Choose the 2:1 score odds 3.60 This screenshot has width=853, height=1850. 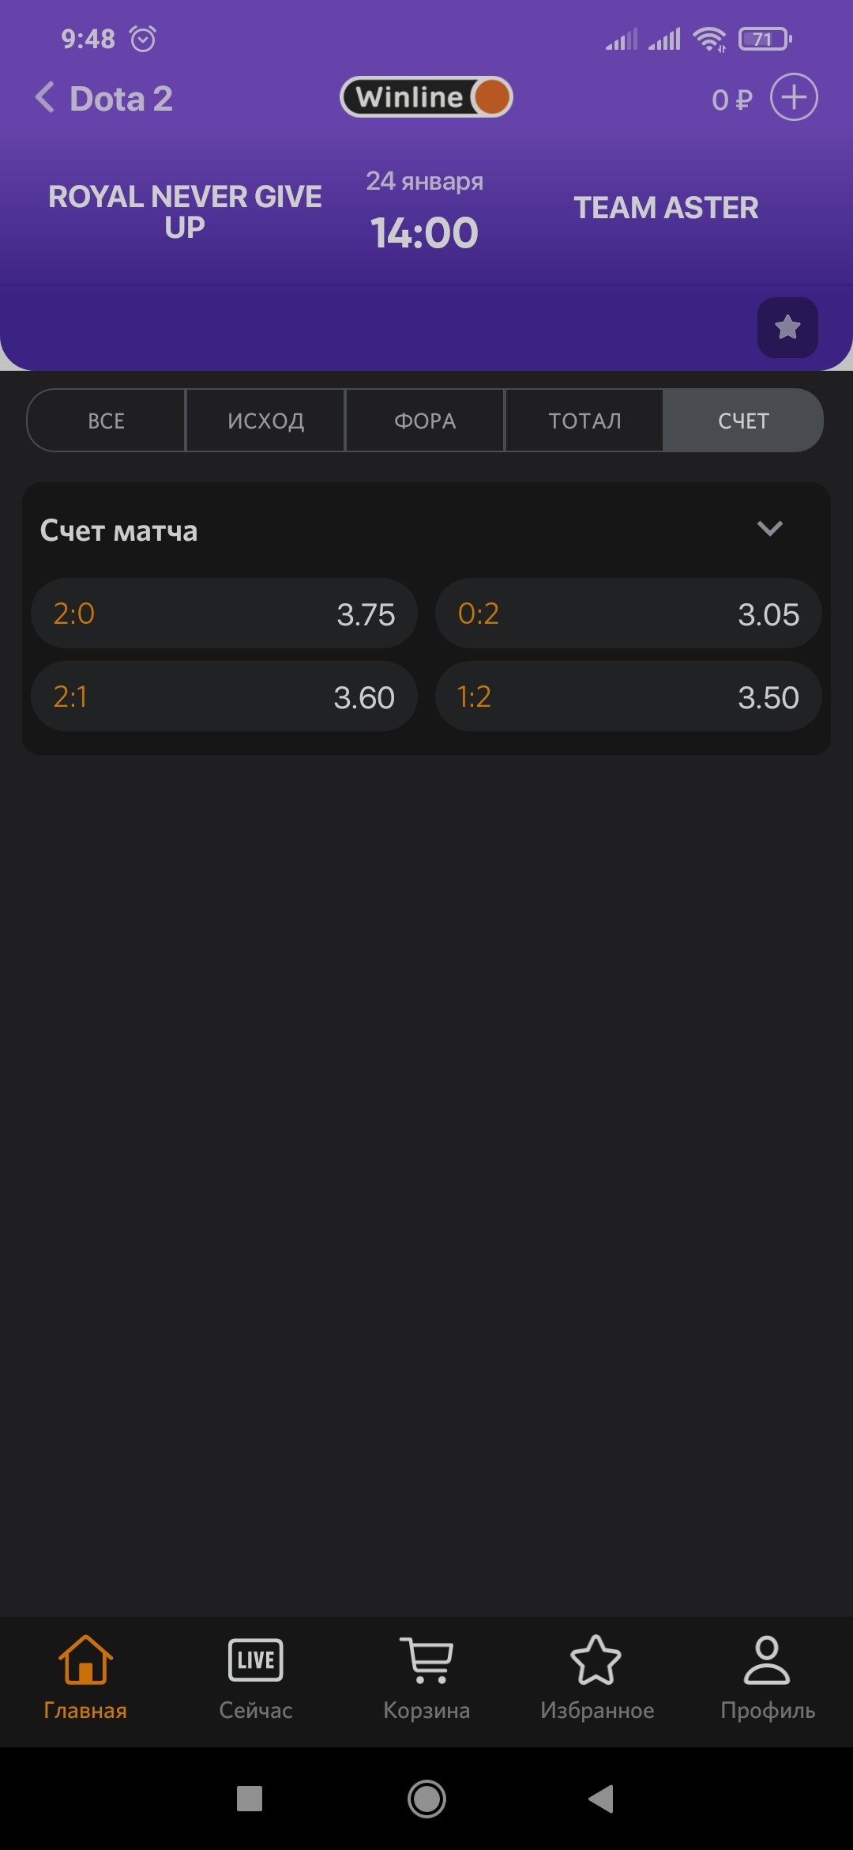224,697
